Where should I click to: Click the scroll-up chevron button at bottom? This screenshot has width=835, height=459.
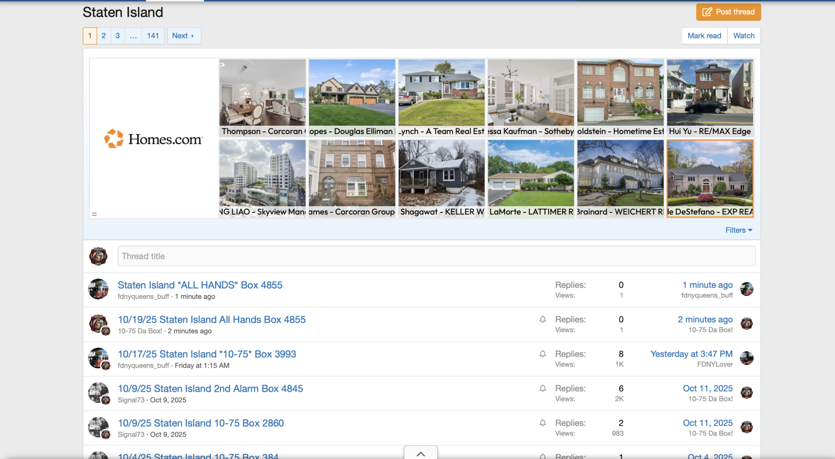421,454
